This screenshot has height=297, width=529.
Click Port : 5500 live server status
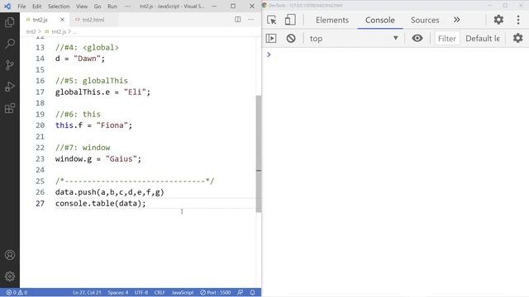(215, 292)
